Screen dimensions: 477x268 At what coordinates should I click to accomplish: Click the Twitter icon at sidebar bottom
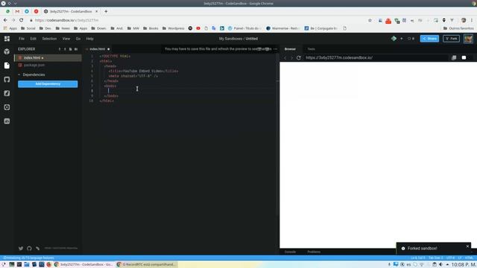pyautogui.click(x=21, y=248)
